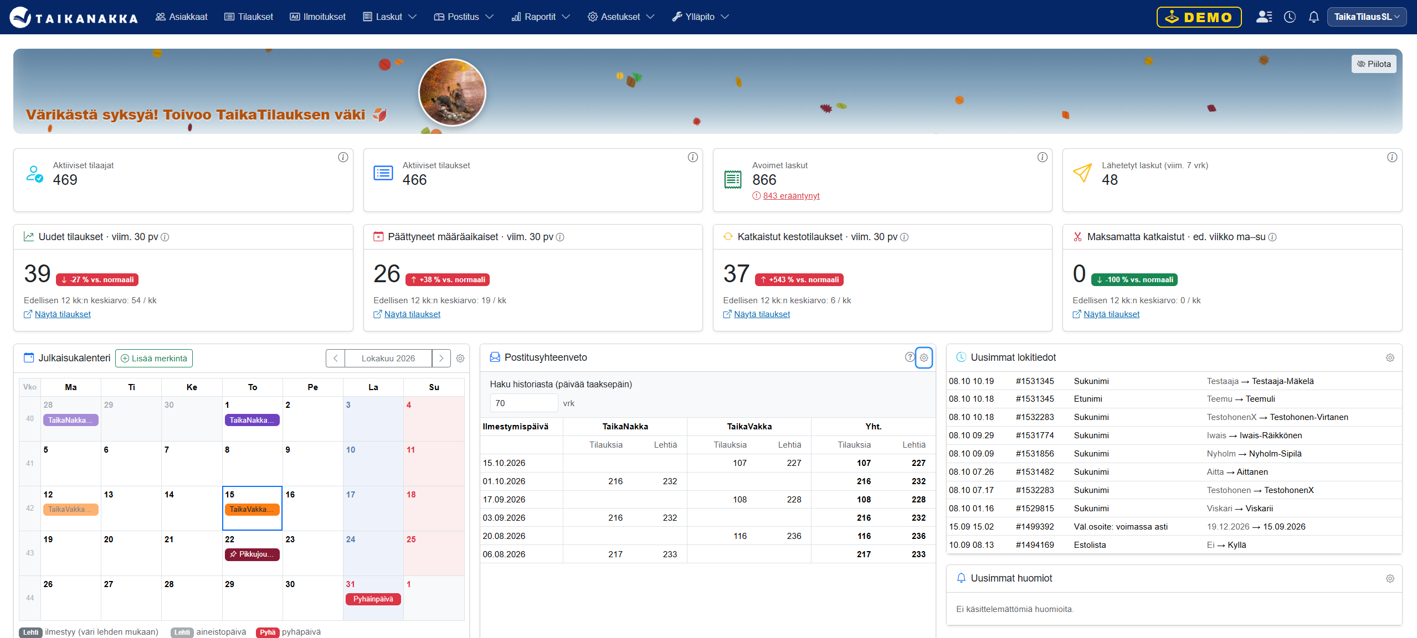The width and height of the screenshot is (1417, 638).
Task: Open Näytä tilaukset under Katkaistut kestotilaukset
Action: pyautogui.click(x=762, y=314)
